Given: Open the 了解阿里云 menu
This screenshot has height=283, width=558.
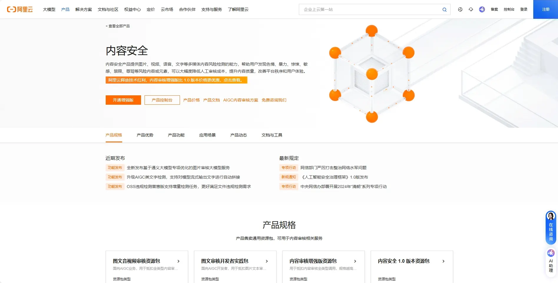Looking at the screenshot, I should (238, 9).
